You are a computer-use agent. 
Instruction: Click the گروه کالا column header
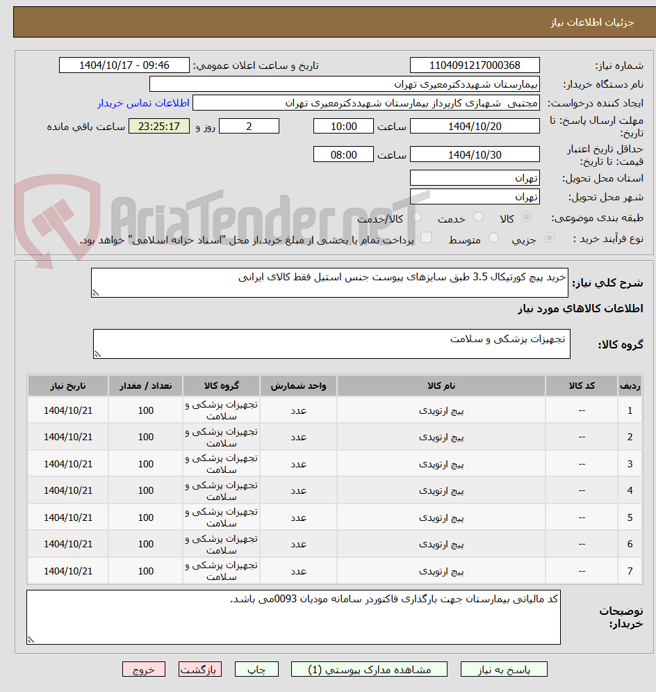click(221, 386)
